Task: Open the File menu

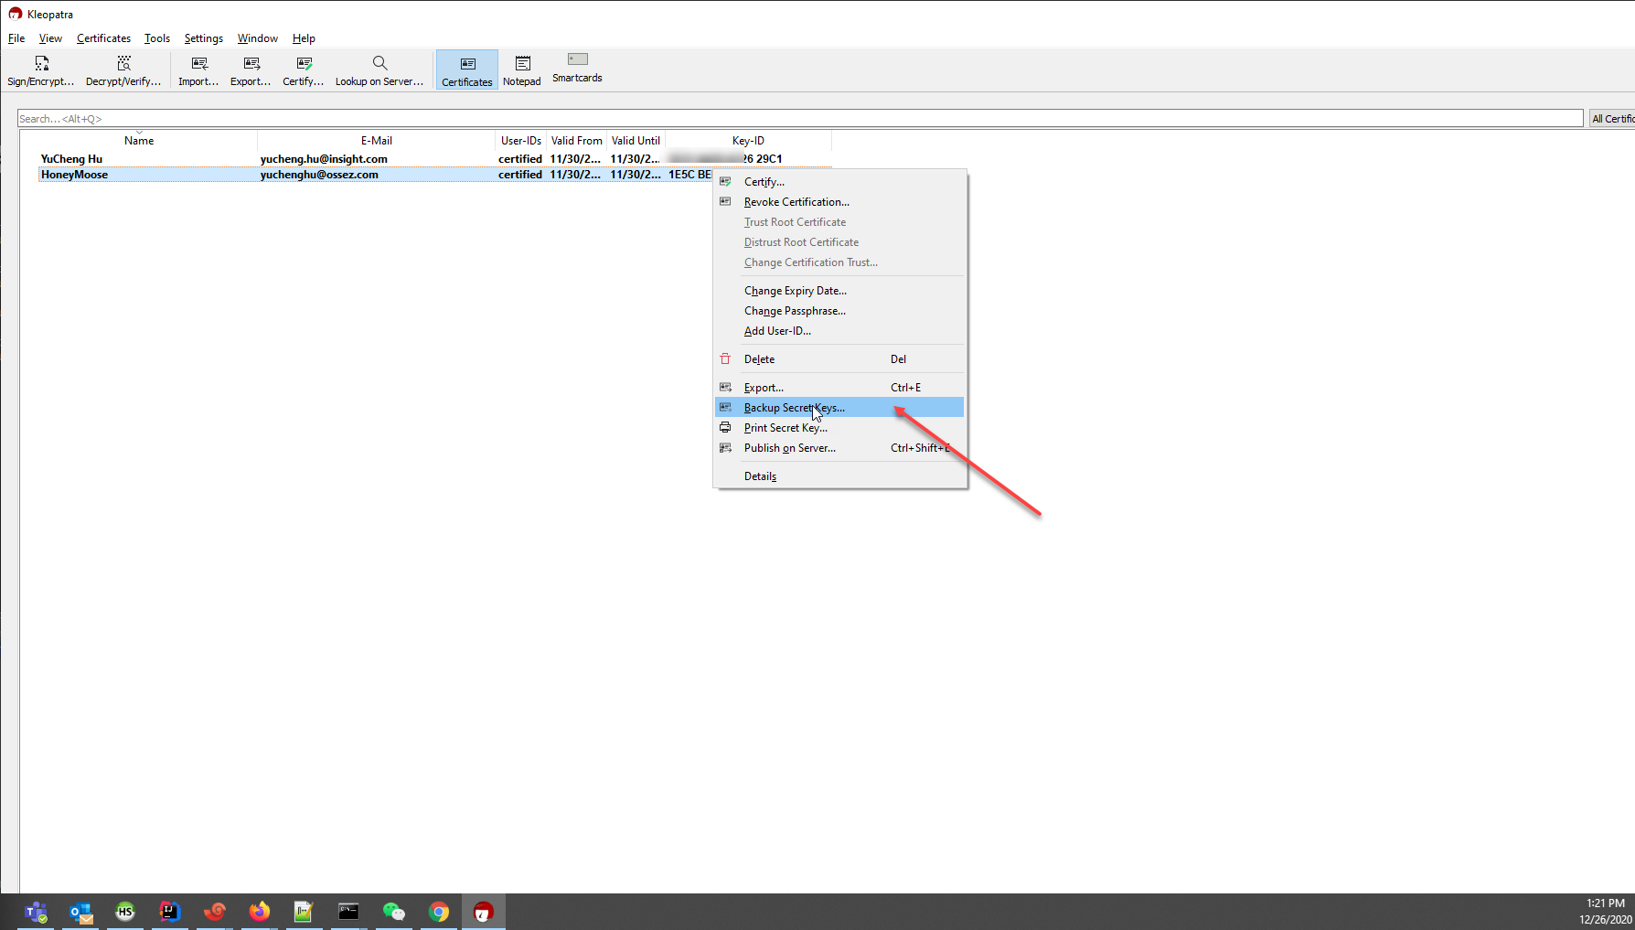Action: (x=16, y=38)
